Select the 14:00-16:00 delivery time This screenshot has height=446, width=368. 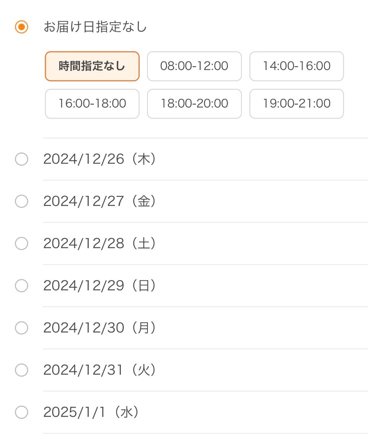click(296, 66)
